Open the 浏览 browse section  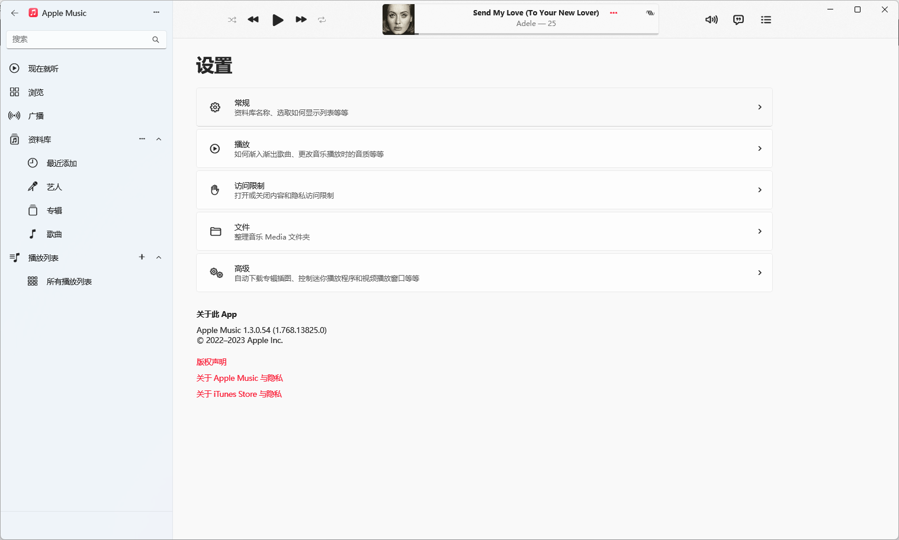[x=86, y=92]
